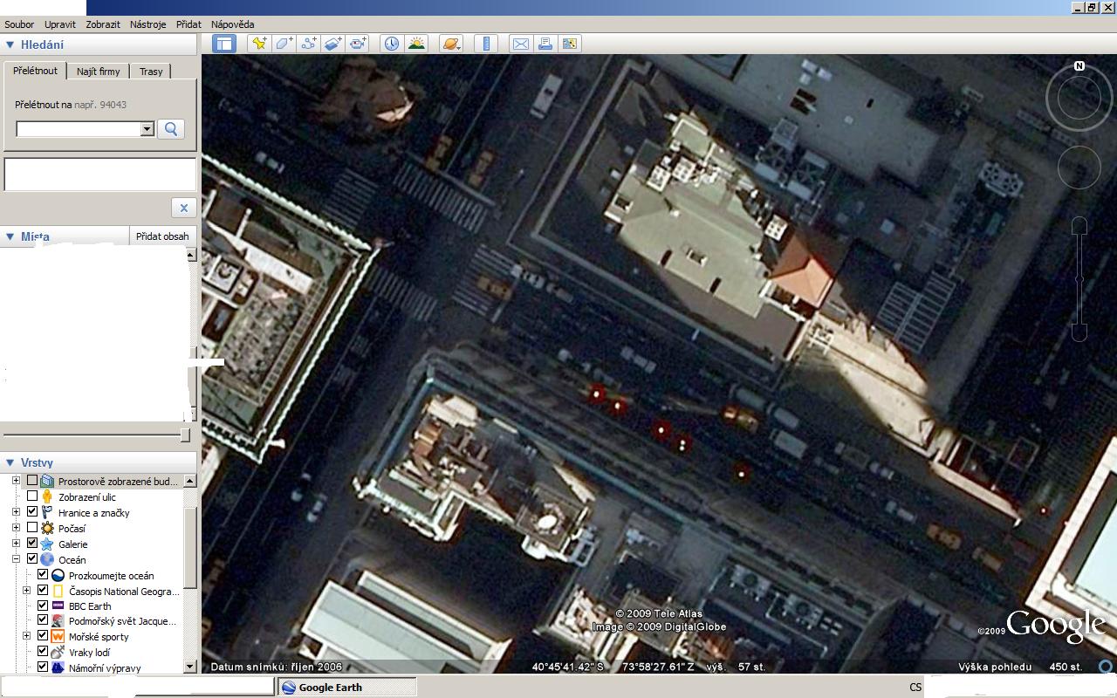The height and width of the screenshot is (698, 1117).
Task: Add a path using the toolbar
Action: pyautogui.click(x=309, y=44)
